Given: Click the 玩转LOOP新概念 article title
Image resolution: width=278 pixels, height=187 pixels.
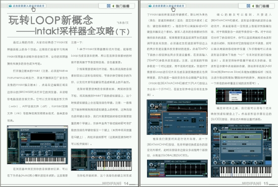Looking at the screenshot, I should (51, 20).
